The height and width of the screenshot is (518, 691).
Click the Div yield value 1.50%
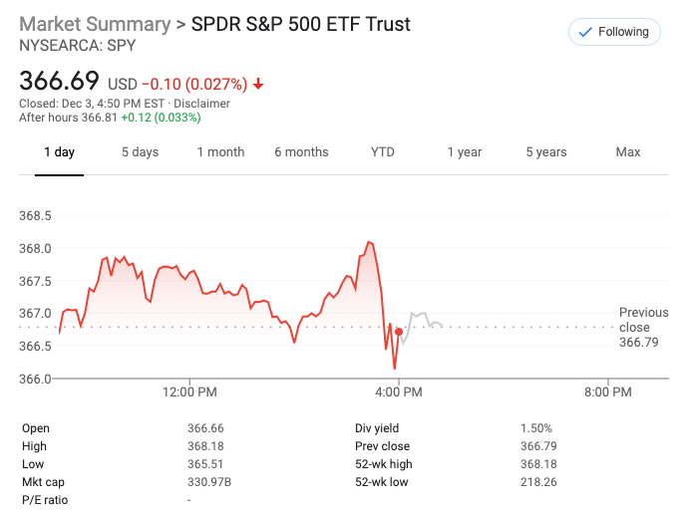(x=535, y=428)
